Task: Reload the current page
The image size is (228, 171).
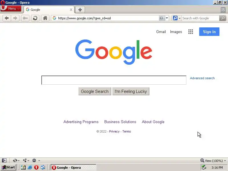Action: click(x=35, y=18)
